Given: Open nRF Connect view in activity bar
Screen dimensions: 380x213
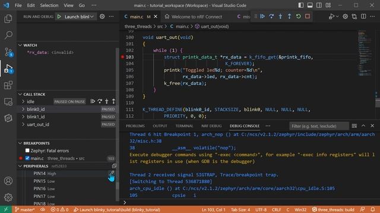Looking at the screenshot, I should [8, 118].
